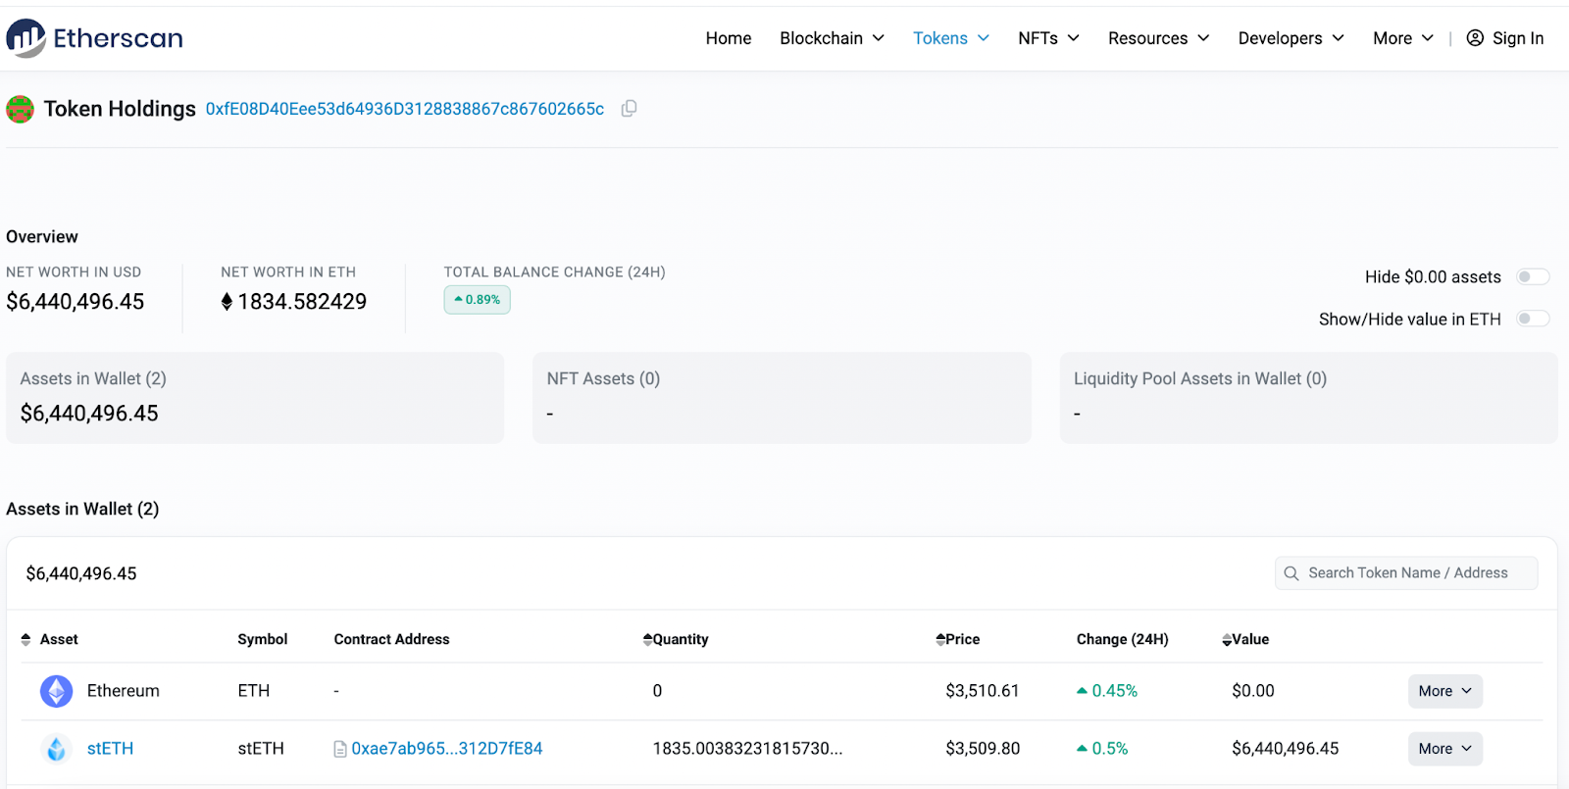
Task: Click Search Token Name / Address field
Action: click(x=1406, y=573)
